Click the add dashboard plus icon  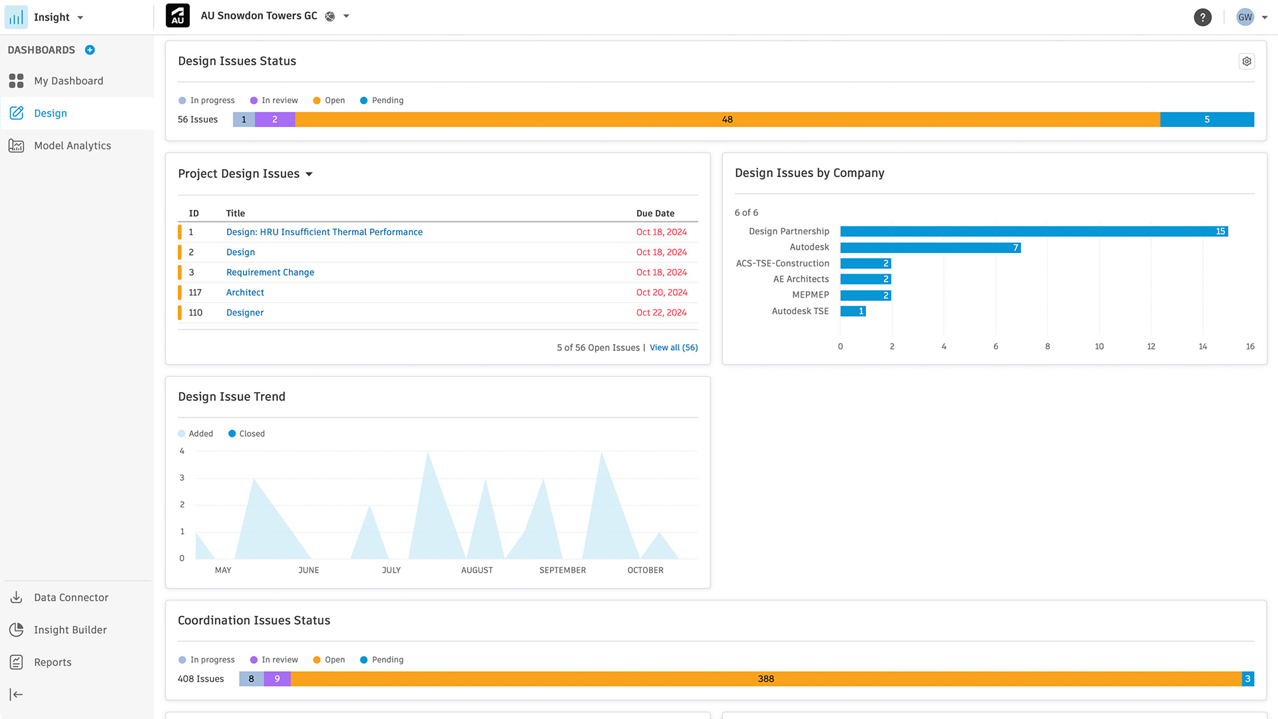[x=90, y=50]
